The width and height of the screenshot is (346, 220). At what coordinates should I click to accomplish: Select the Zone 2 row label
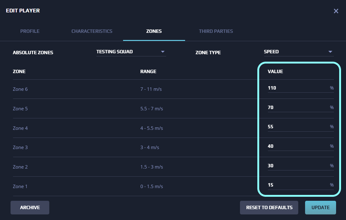pos(20,167)
